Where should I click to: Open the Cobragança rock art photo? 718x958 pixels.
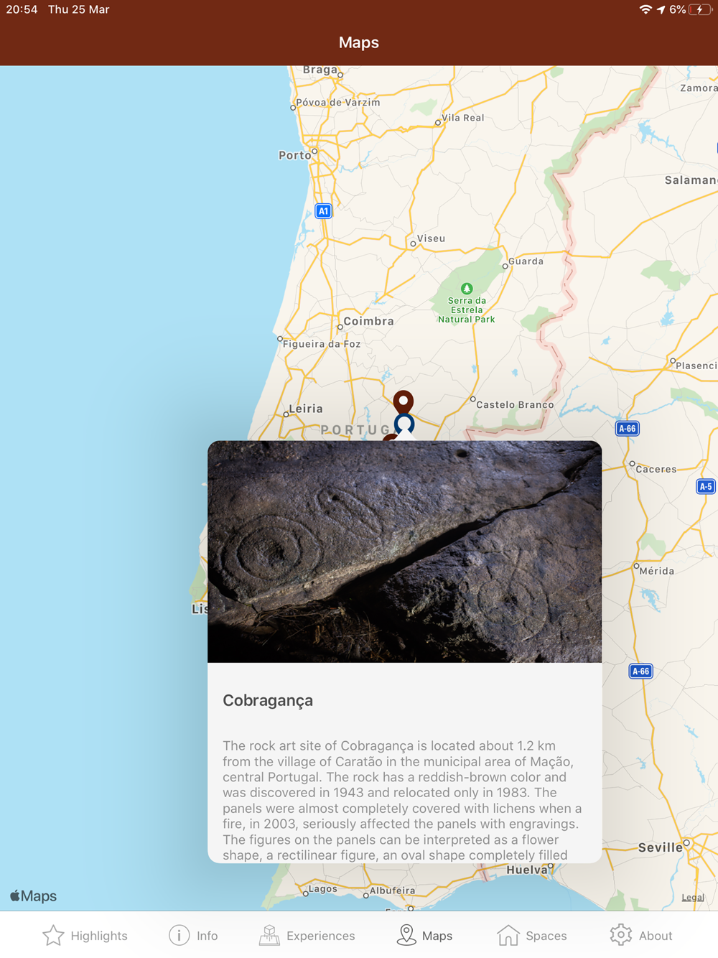(405, 552)
